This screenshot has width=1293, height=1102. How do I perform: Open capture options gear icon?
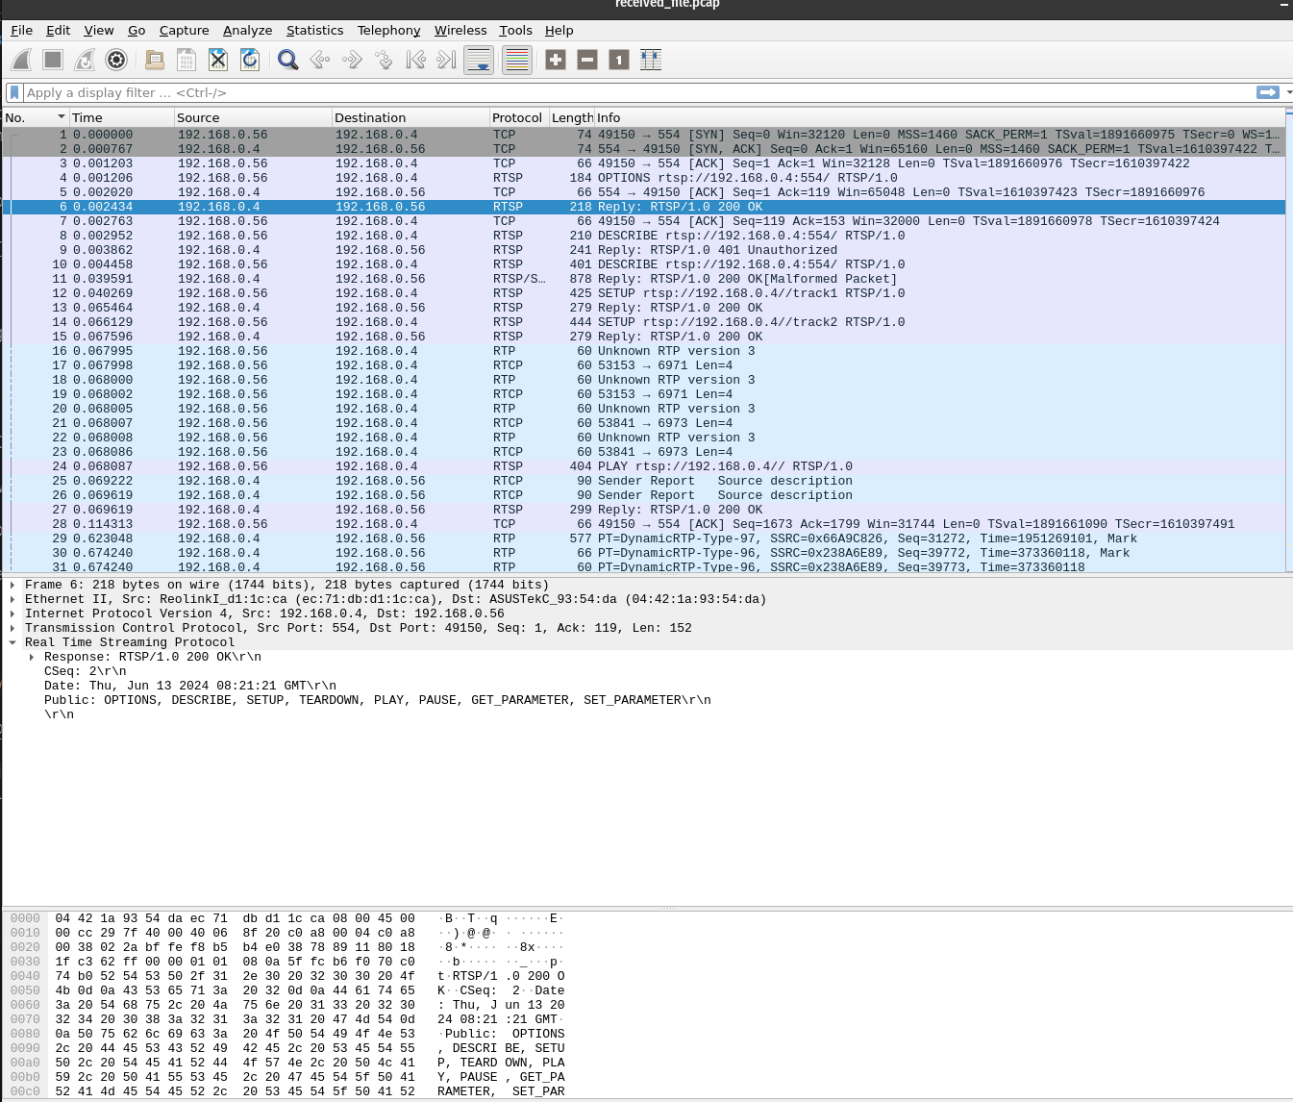point(116,60)
